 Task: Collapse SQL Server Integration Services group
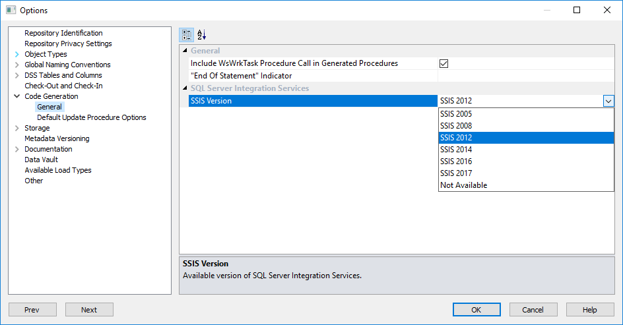click(x=185, y=88)
